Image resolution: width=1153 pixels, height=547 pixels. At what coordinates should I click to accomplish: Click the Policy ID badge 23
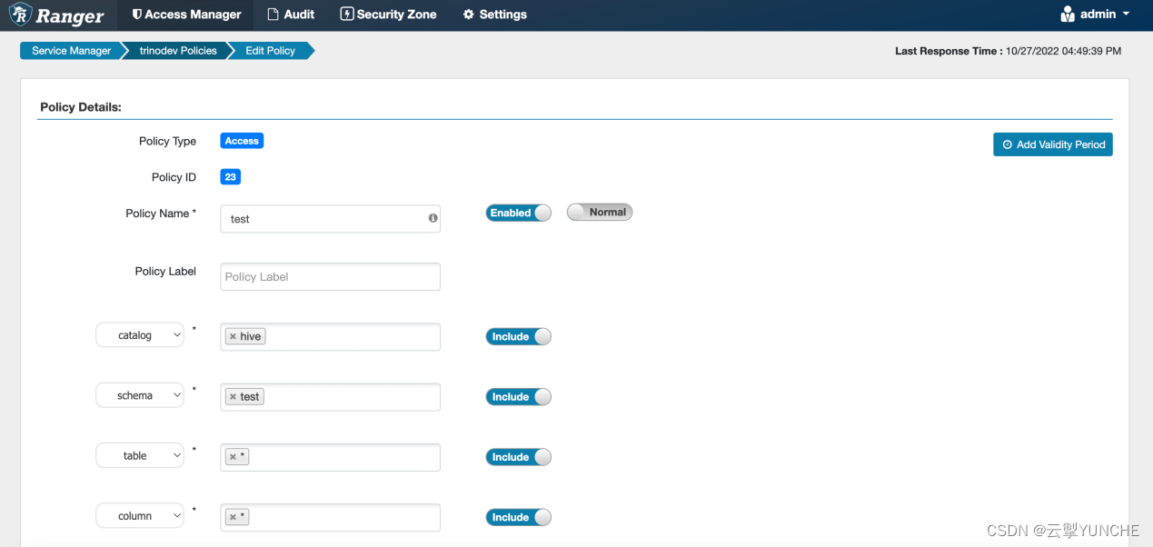[230, 177]
